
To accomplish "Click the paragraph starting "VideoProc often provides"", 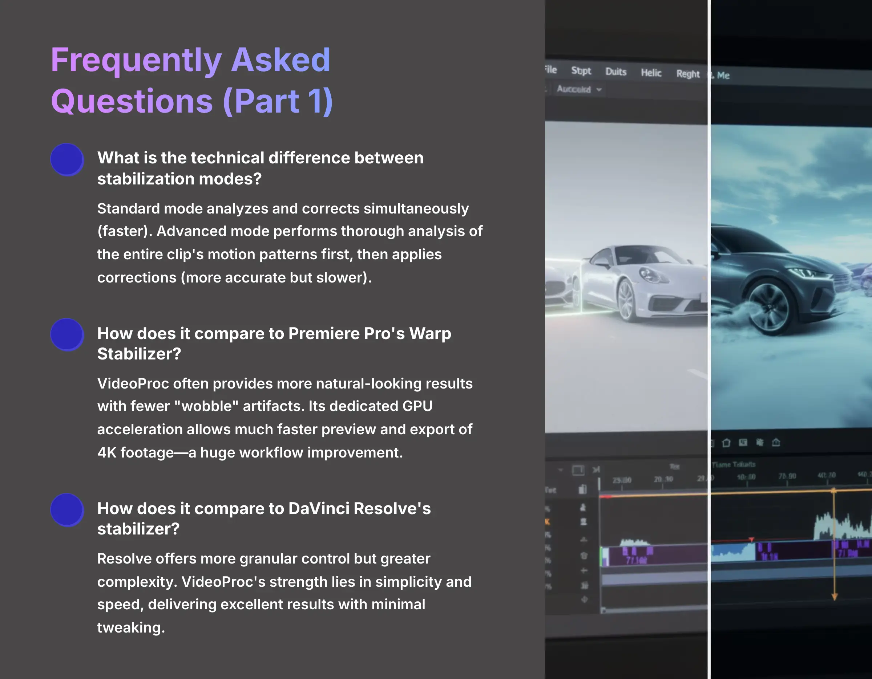I will 285,418.
